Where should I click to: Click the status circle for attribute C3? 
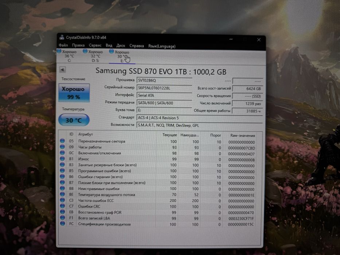[62, 200]
